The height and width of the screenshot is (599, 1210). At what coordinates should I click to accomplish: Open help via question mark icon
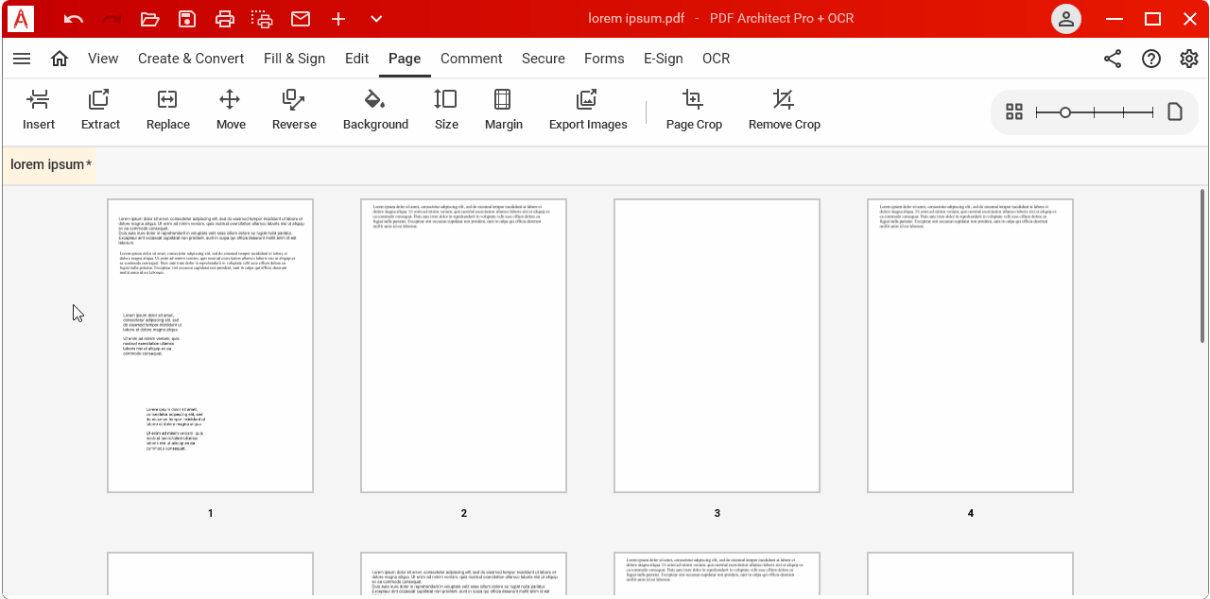[x=1151, y=59]
